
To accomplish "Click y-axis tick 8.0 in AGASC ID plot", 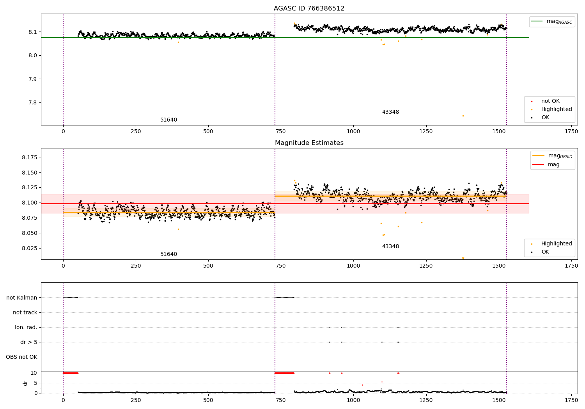I will tap(33, 55).
